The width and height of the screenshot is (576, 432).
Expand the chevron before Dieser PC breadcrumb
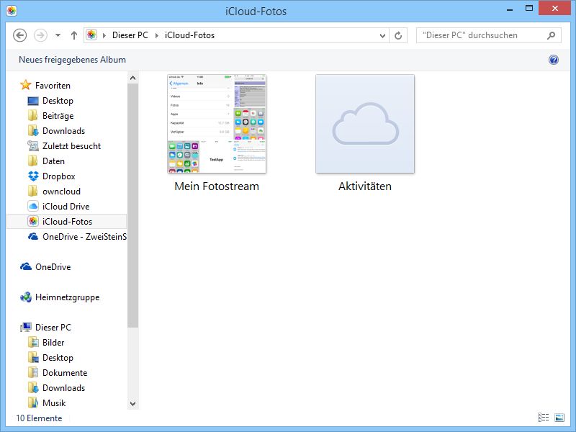(104, 35)
